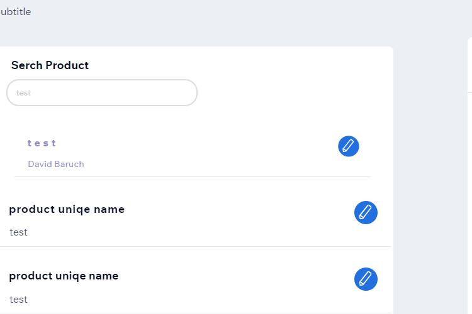This screenshot has height=314, width=472.
Task: Click divider line beneath first product uniqe name row
Action: [x=196, y=246]
